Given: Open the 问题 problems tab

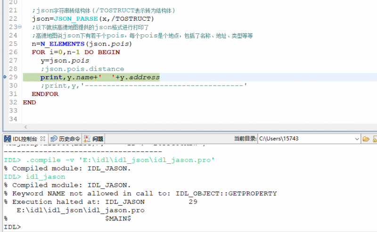Looking at the screenshot, I should click(x=98, y=139).
